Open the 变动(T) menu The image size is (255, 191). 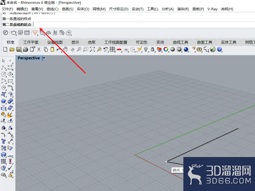tap(138, 9)
